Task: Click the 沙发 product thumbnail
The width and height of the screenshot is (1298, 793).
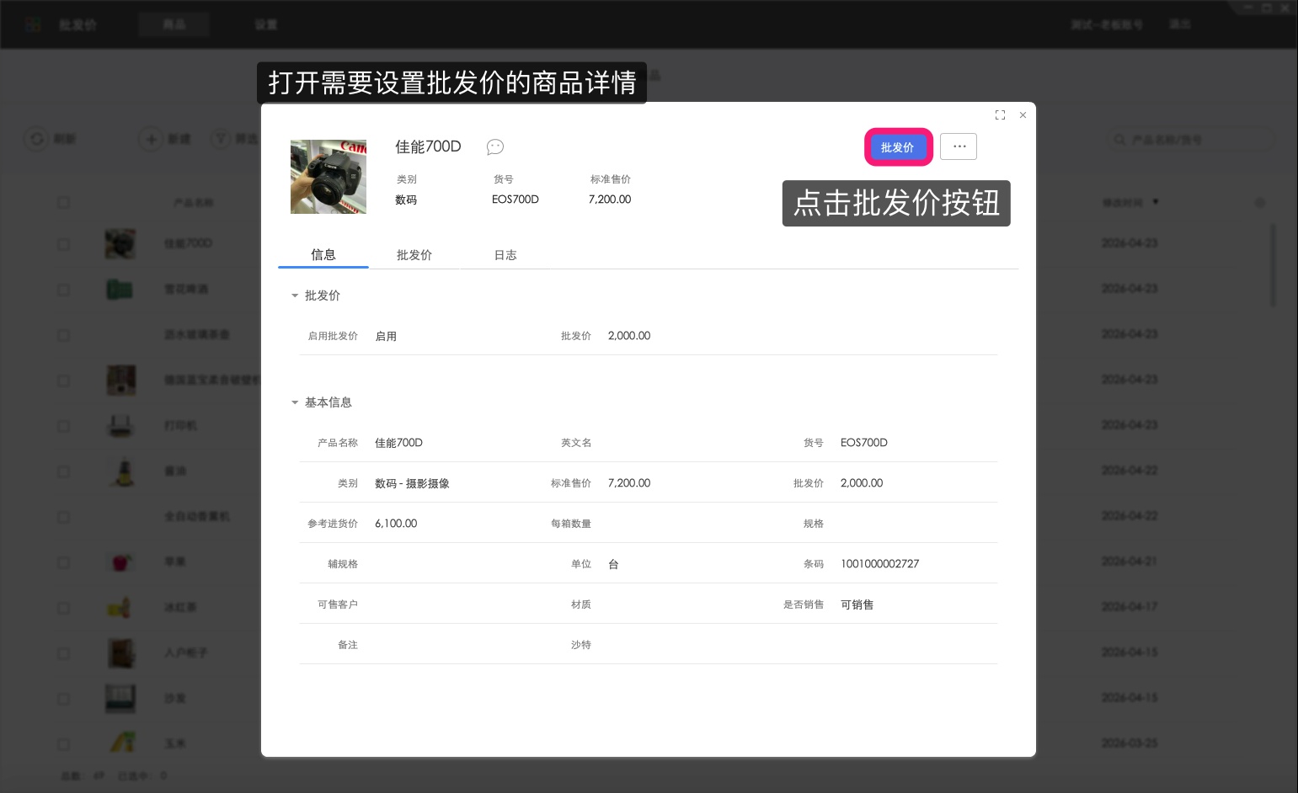Action: [x=120, y=699]
